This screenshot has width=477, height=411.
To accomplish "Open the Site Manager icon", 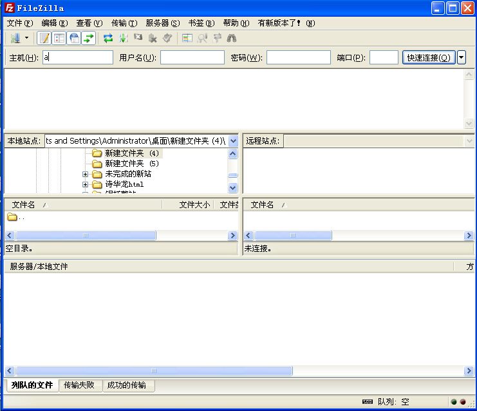I will coord(15,38).
